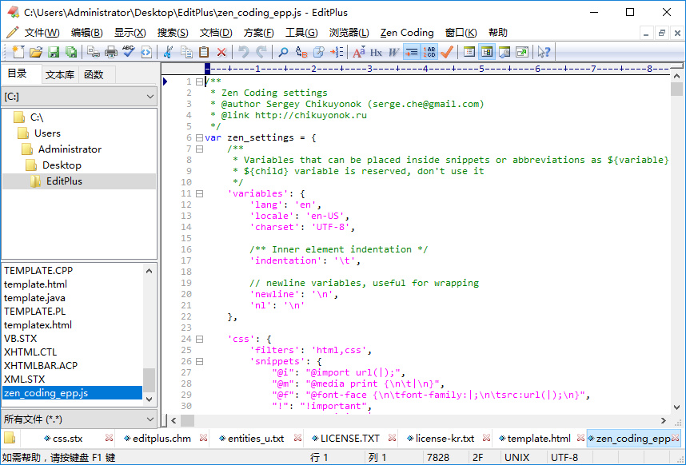Click the Print icon in toolbar
Screen dimensions: 686x465
111,52
